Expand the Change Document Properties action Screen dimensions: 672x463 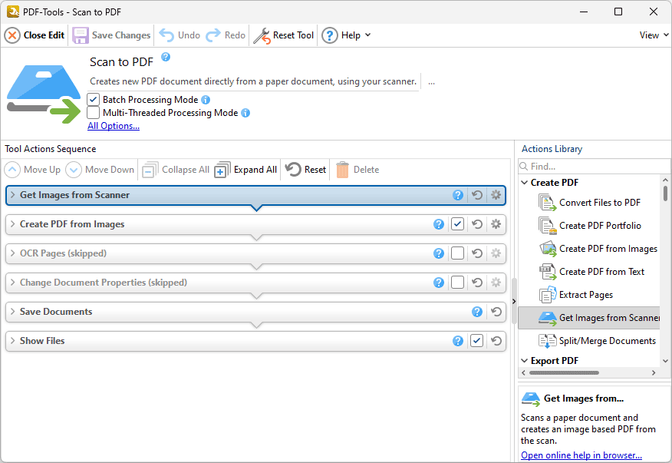click(x=12, y=283)
